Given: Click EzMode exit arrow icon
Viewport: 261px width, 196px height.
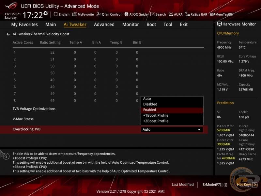Looking at the screenshot, I should point(224,185).
